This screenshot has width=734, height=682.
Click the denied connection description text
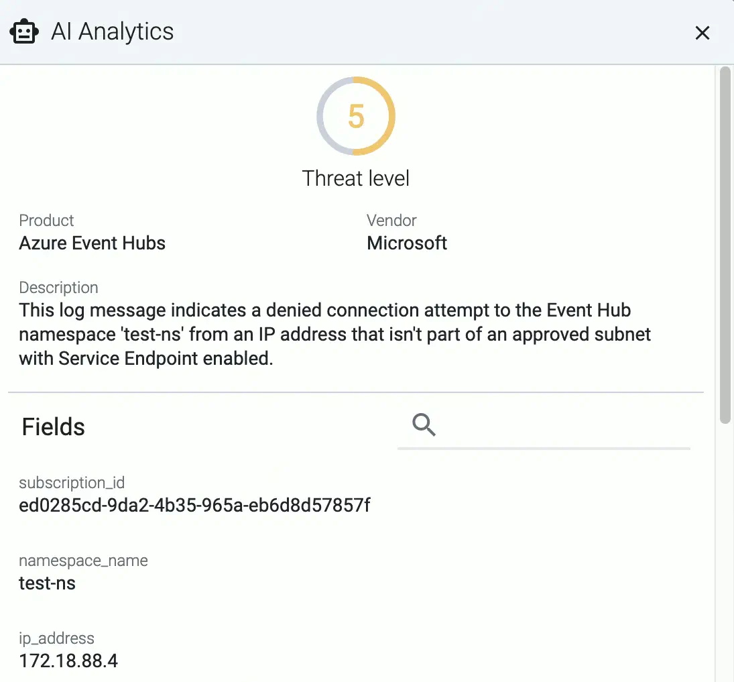pos(334,335)
